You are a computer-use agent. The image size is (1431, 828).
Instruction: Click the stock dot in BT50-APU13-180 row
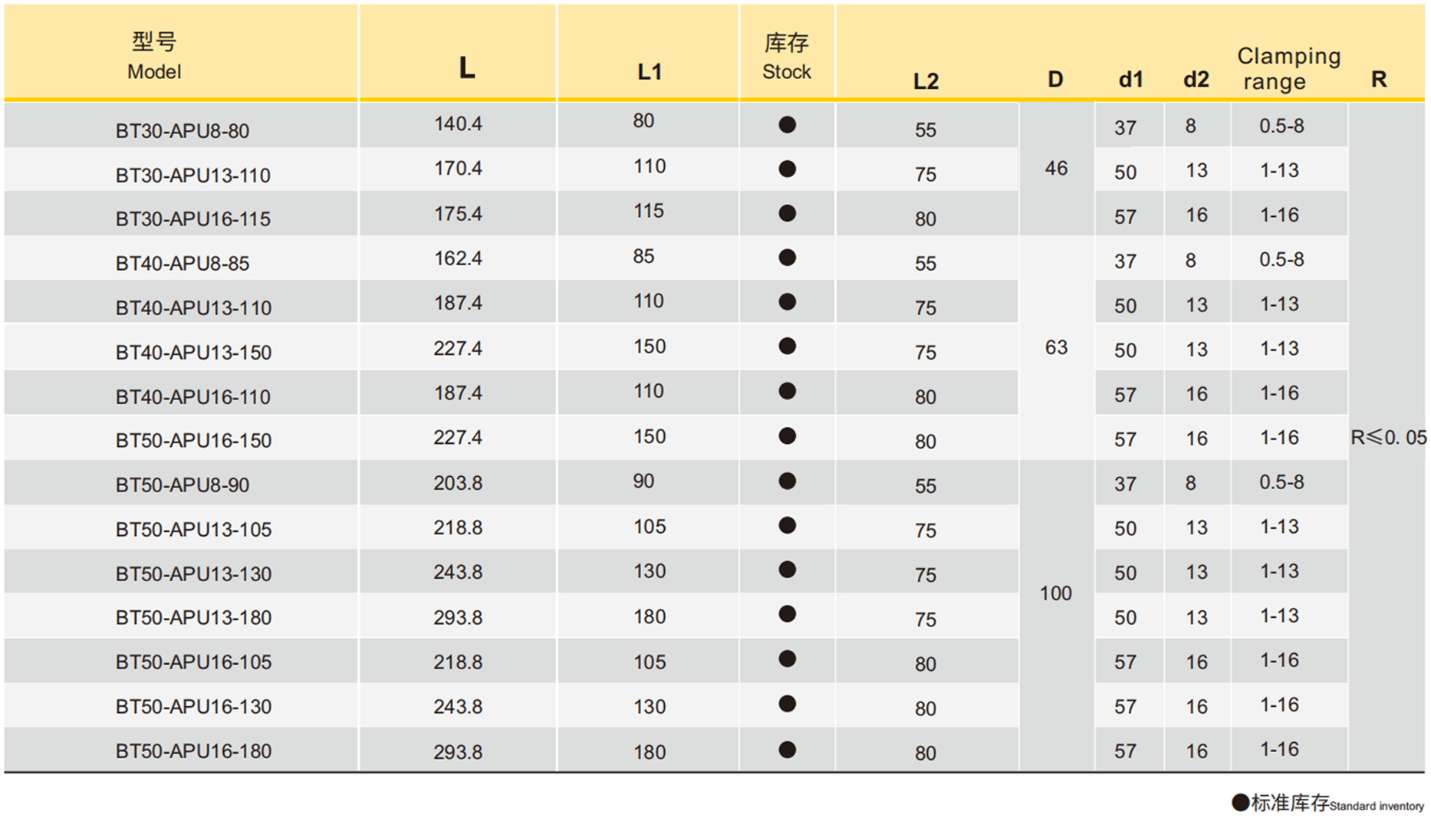(x=787, y=614)
